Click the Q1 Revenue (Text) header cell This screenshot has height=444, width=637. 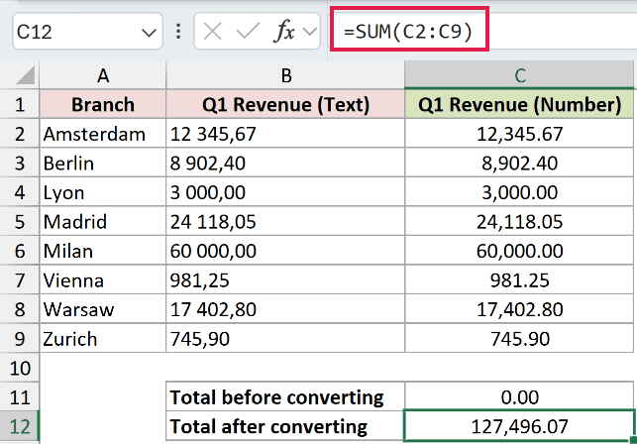[285, 104]
